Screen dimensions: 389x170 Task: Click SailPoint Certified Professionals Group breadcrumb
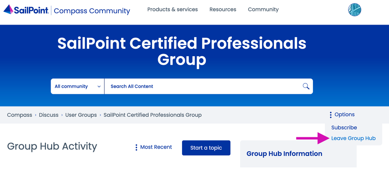[152, 115]
